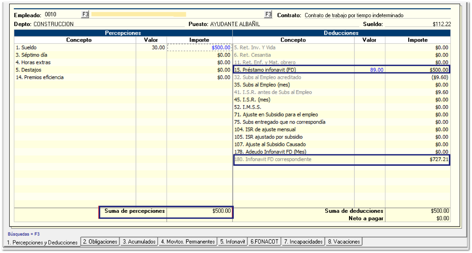The image size is (472, 253).
Task: Switch to the Incapacidades tab
Action: point(303,242)
